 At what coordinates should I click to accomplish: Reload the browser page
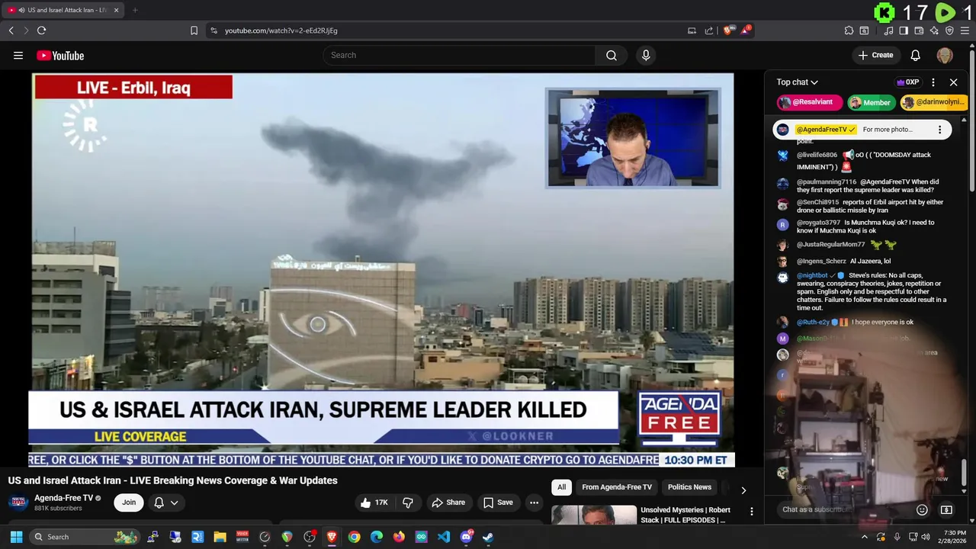[x=41, y=30]
